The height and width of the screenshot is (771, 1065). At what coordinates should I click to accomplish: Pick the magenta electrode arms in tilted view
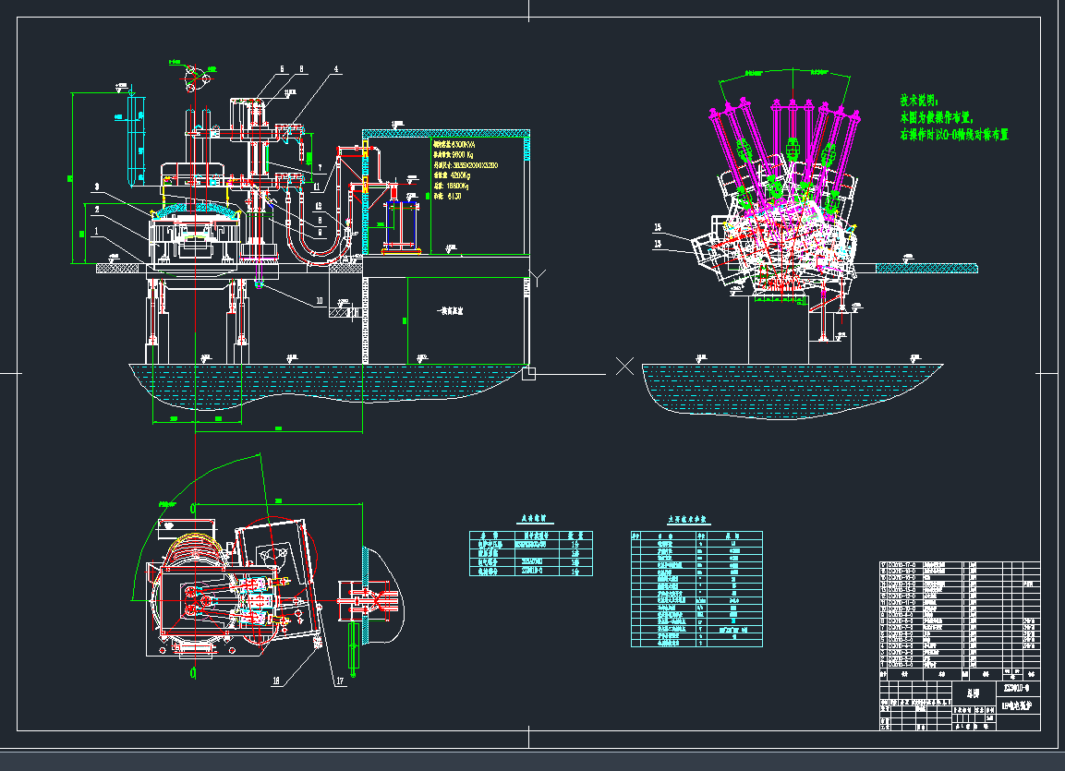[x=785, y=139]
